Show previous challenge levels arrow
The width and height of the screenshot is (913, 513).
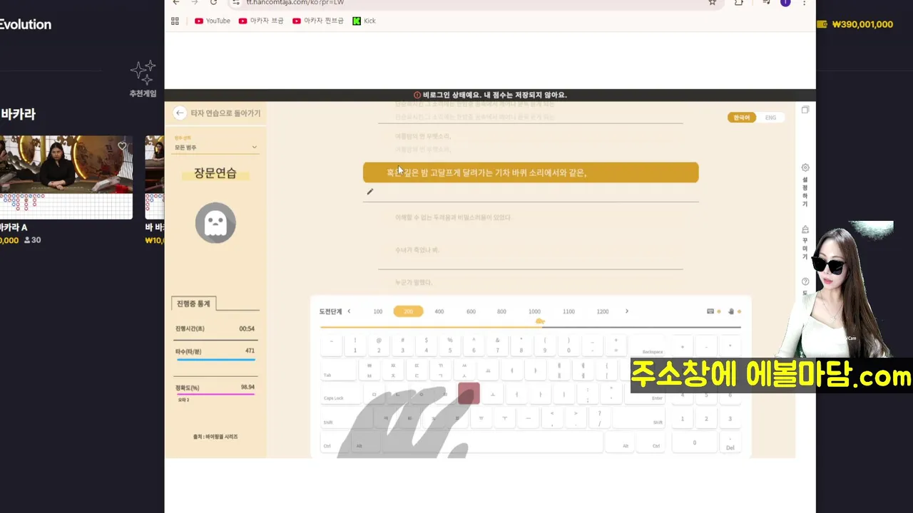[349, 311]
